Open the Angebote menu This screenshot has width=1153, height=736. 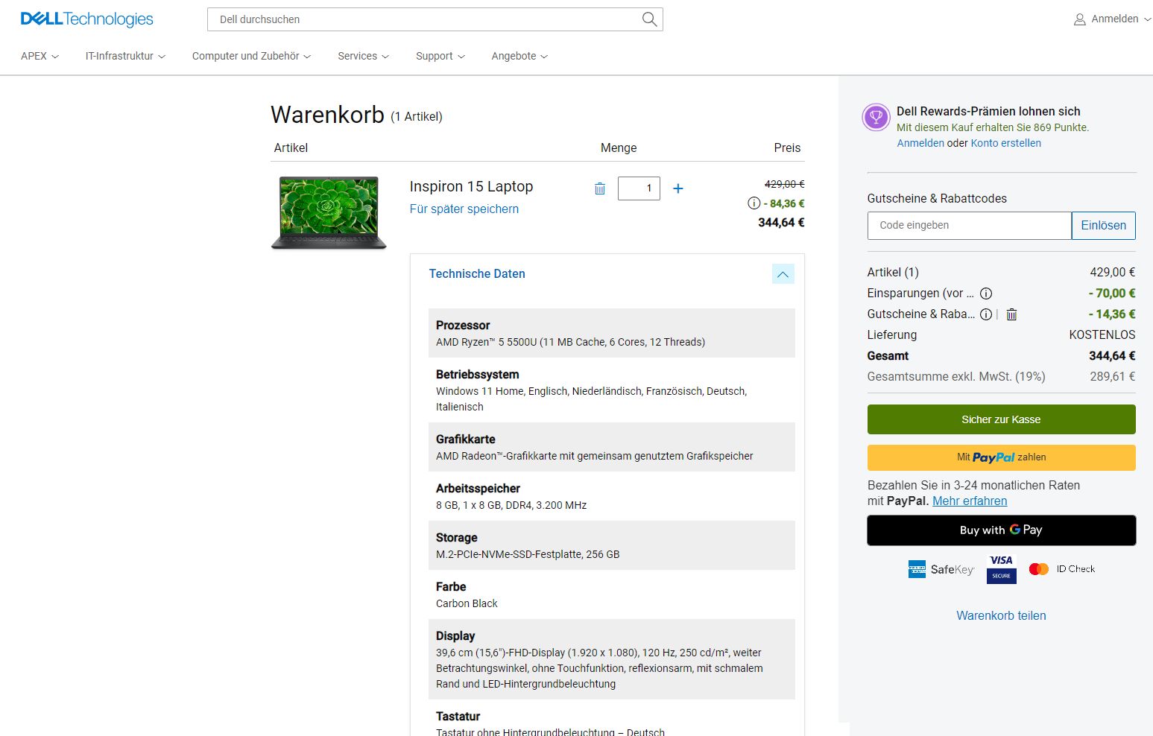519,56
